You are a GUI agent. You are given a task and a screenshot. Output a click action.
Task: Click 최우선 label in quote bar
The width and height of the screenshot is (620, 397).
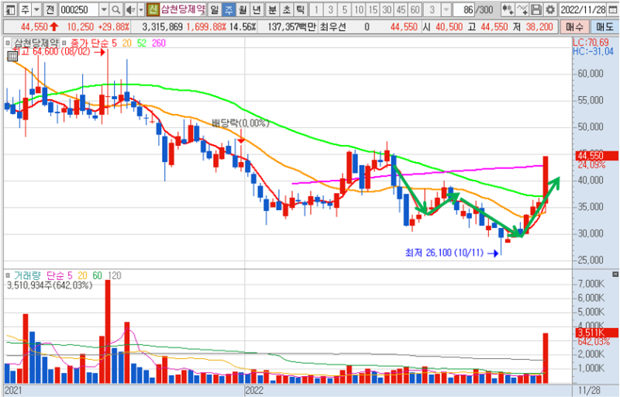(332, 27)
